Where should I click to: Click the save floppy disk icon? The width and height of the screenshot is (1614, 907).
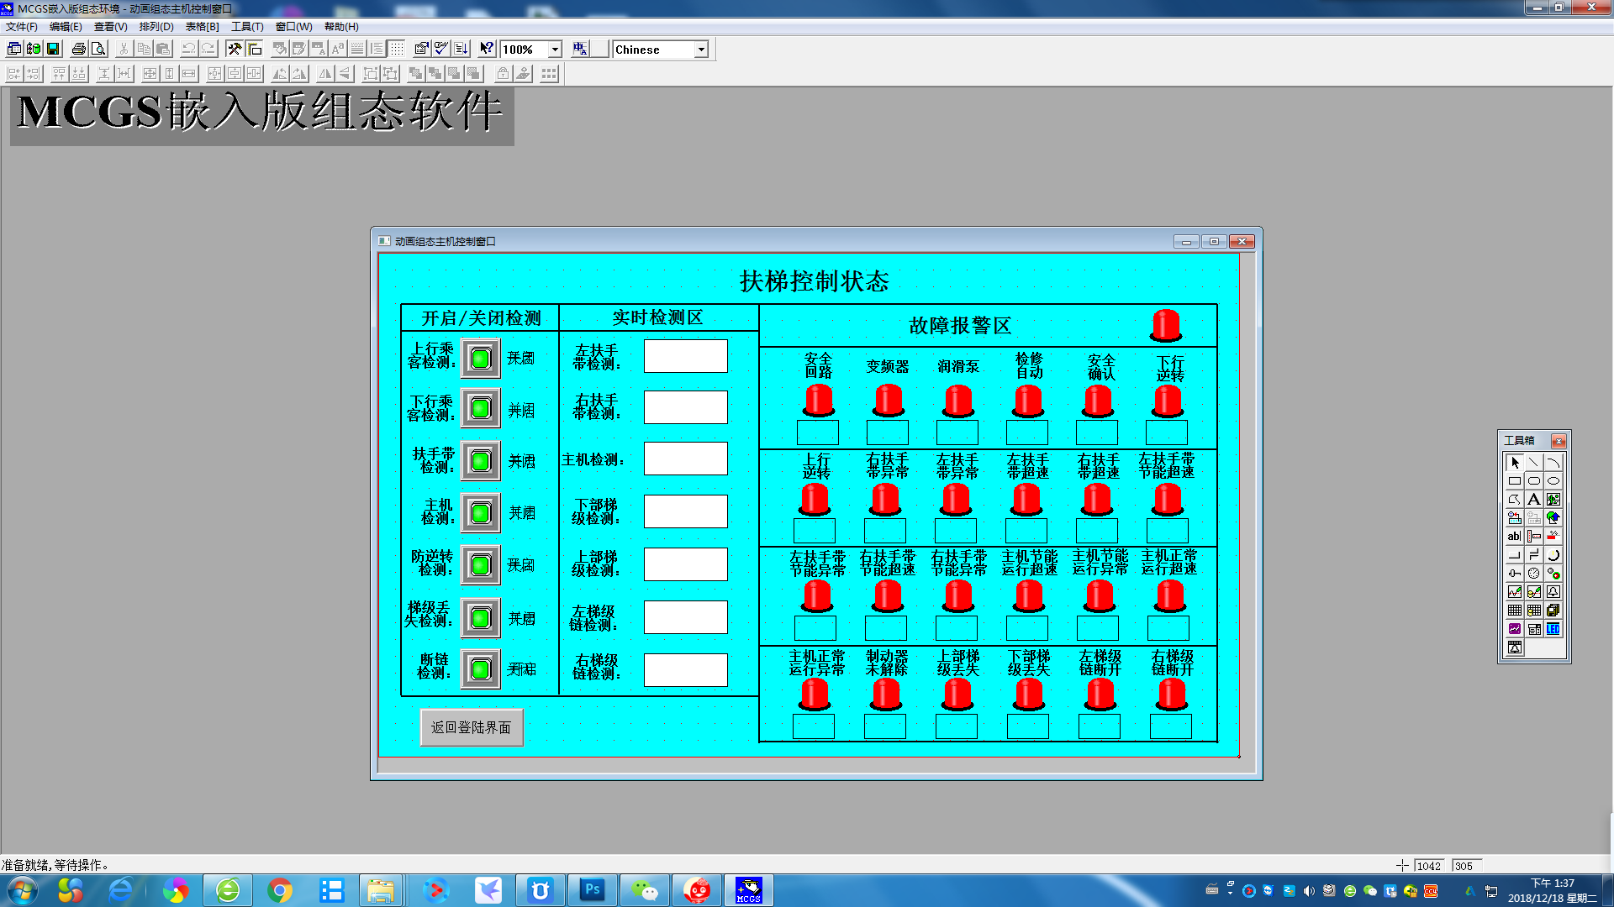53,50
